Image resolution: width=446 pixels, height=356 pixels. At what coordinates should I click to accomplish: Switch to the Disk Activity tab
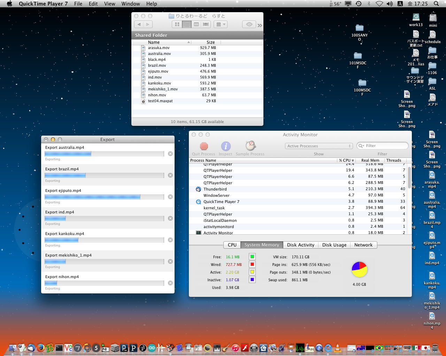300,245
